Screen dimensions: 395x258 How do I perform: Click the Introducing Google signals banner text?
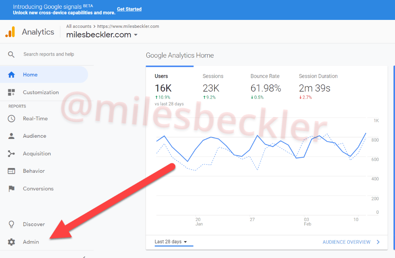tap(53, 7)
